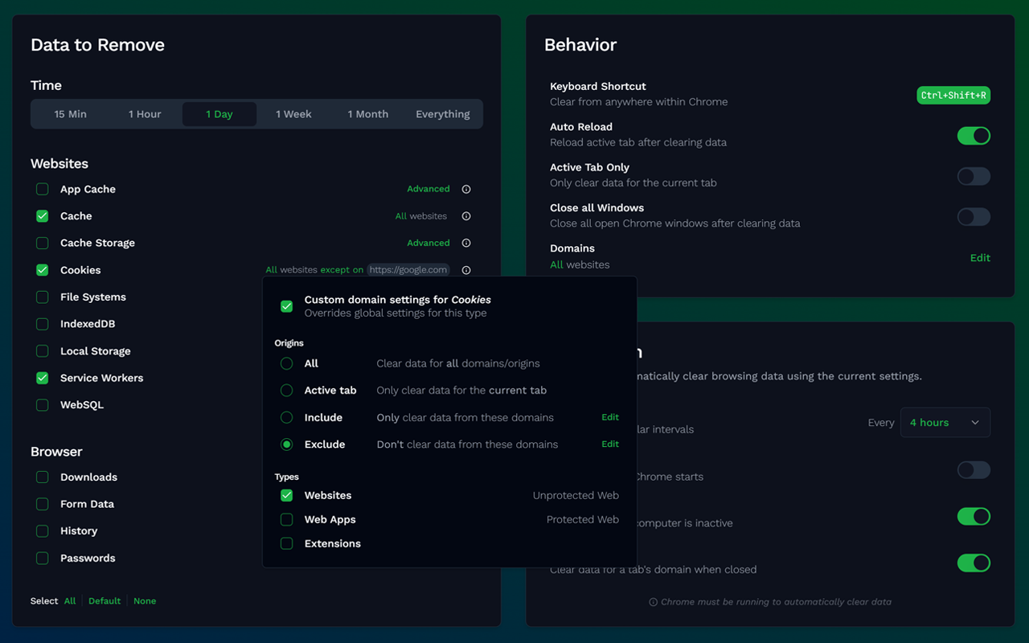Click the None selection link
1029x643 pixels.
click(x=145, y=601)
